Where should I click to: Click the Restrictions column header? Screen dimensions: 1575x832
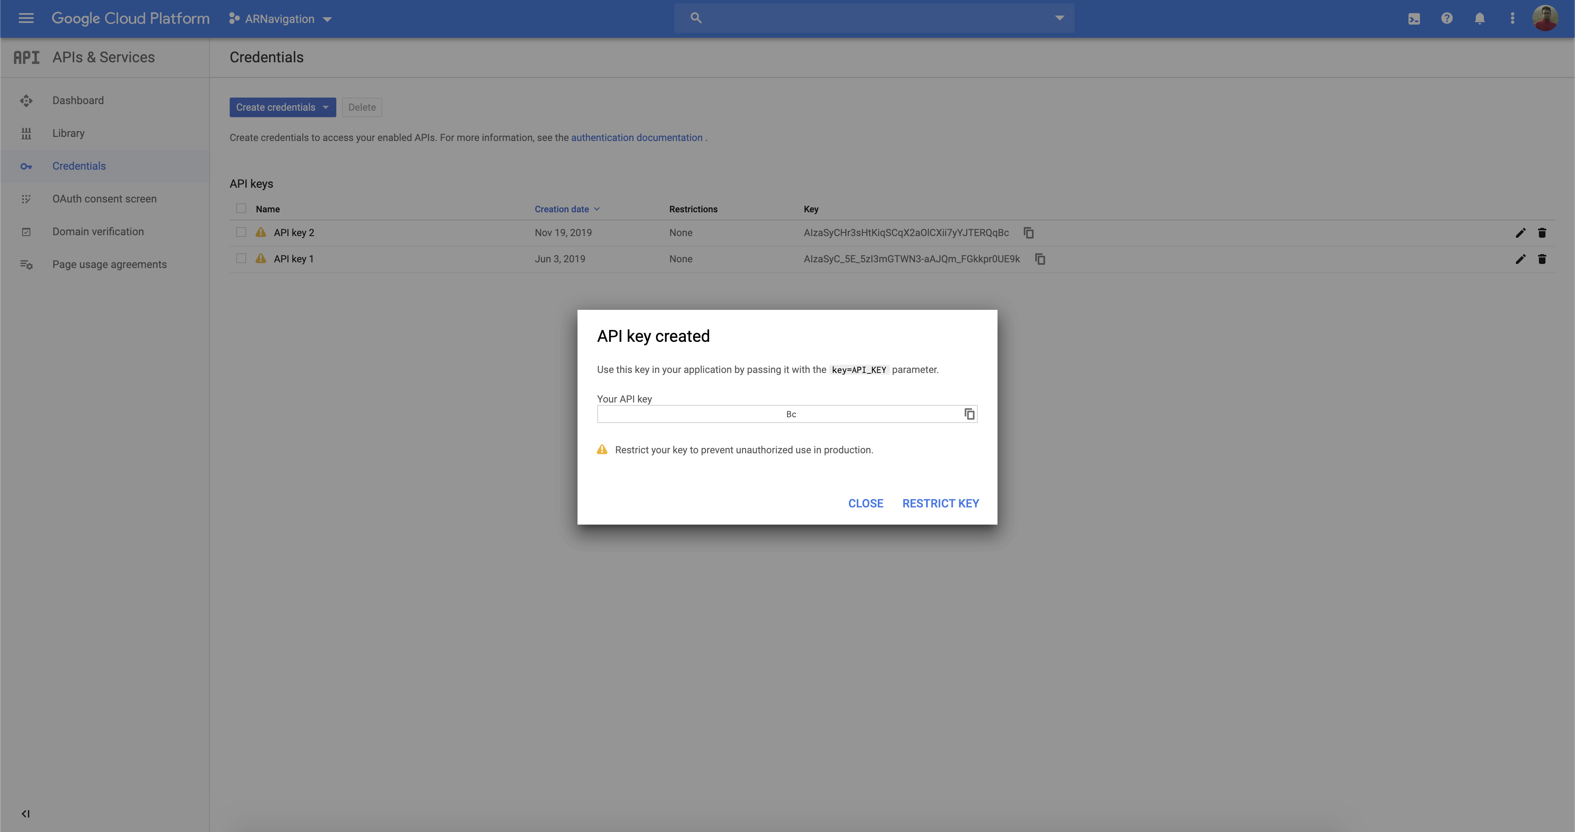693,209
